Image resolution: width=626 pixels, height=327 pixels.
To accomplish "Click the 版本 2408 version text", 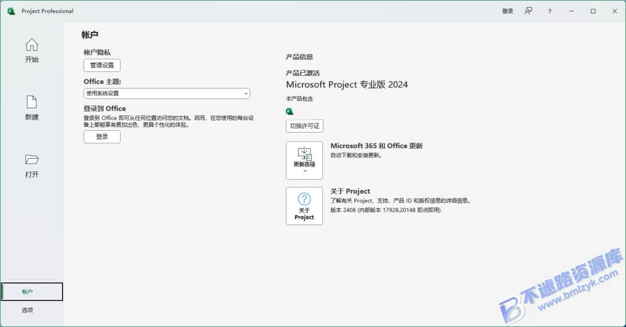I will [385, 210].
